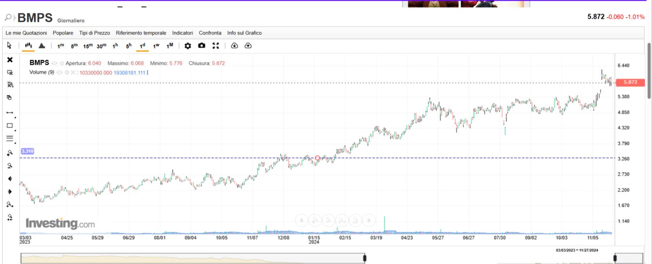Expand rectangle tool options arrow
The height and width of the screenshot is (264, 652).
click(x=15, y=130)
